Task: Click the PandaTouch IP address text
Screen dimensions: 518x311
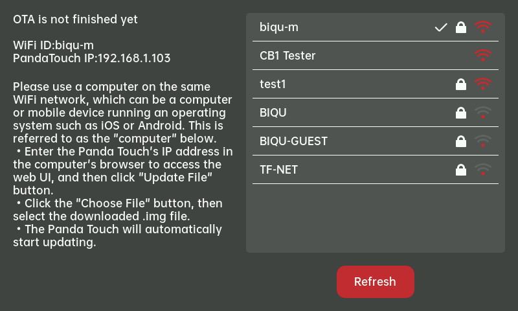Action: [92, 58]
